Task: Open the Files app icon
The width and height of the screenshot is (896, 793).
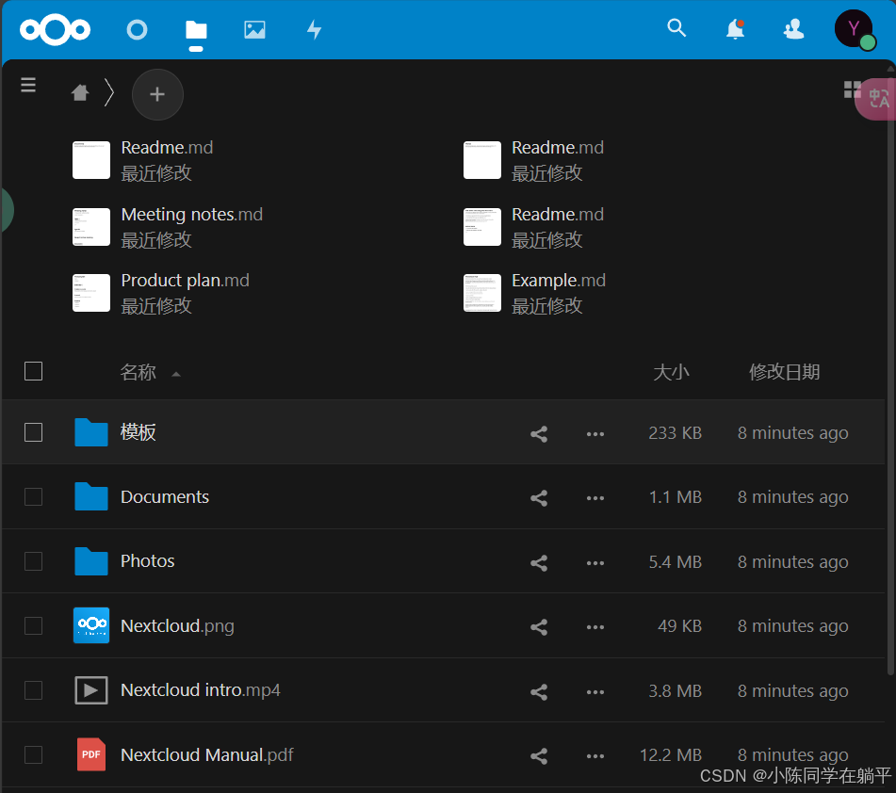Action: (x=196, y=30)
